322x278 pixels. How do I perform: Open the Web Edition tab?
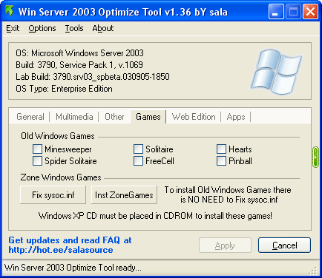pyautogui.click(x=194, y=117)
